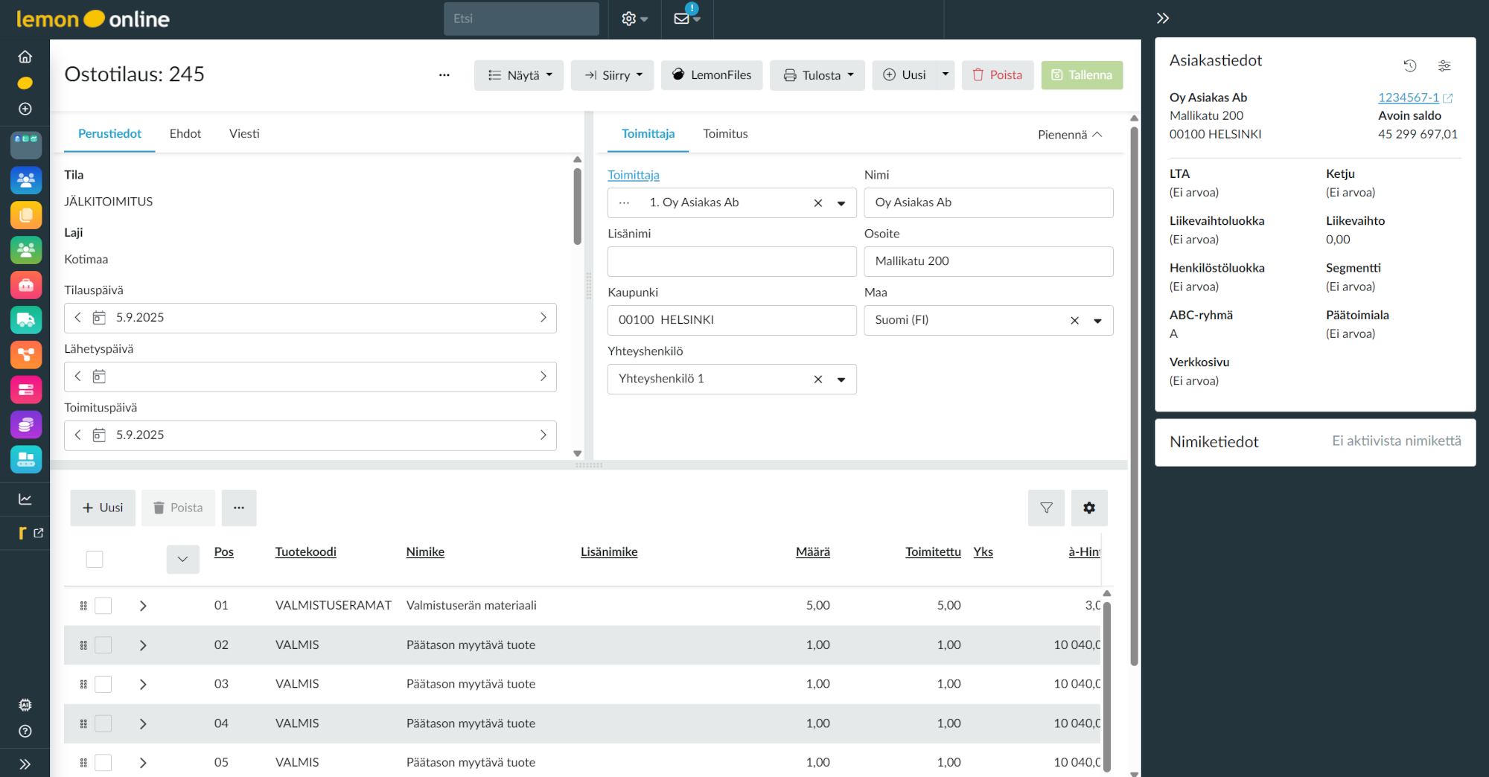1489x777 pixels.
Task: Open the customer history clock icon
Action: point(1409,65)
